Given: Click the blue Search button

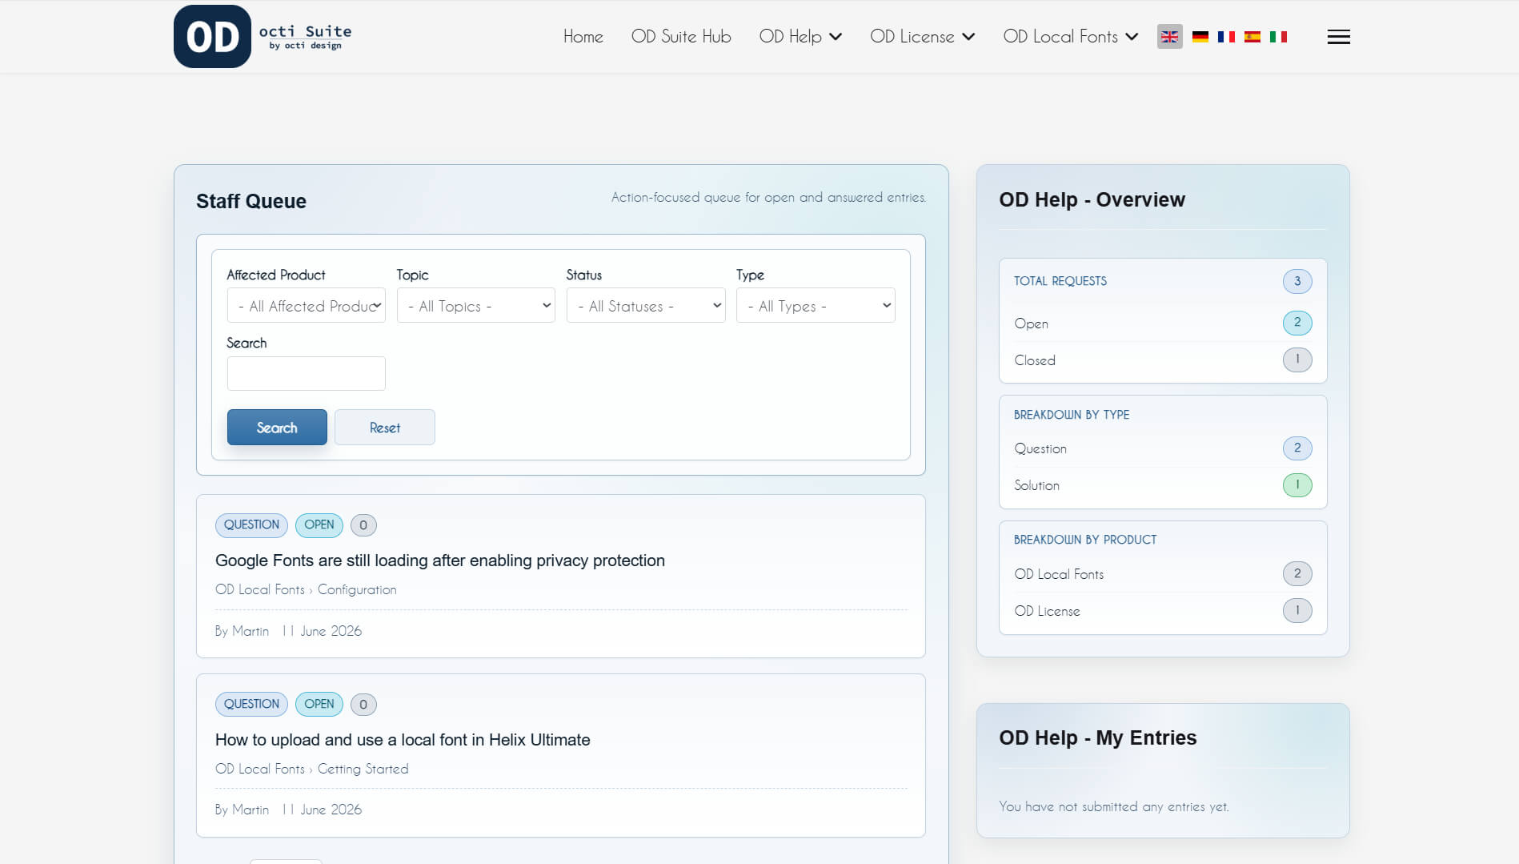Looking at the screenshot, I should (277, 428).
